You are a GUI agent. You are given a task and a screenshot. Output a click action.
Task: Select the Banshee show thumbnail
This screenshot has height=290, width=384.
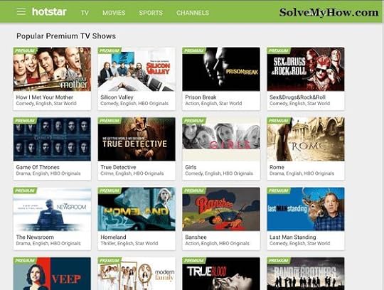click(221, 209)
